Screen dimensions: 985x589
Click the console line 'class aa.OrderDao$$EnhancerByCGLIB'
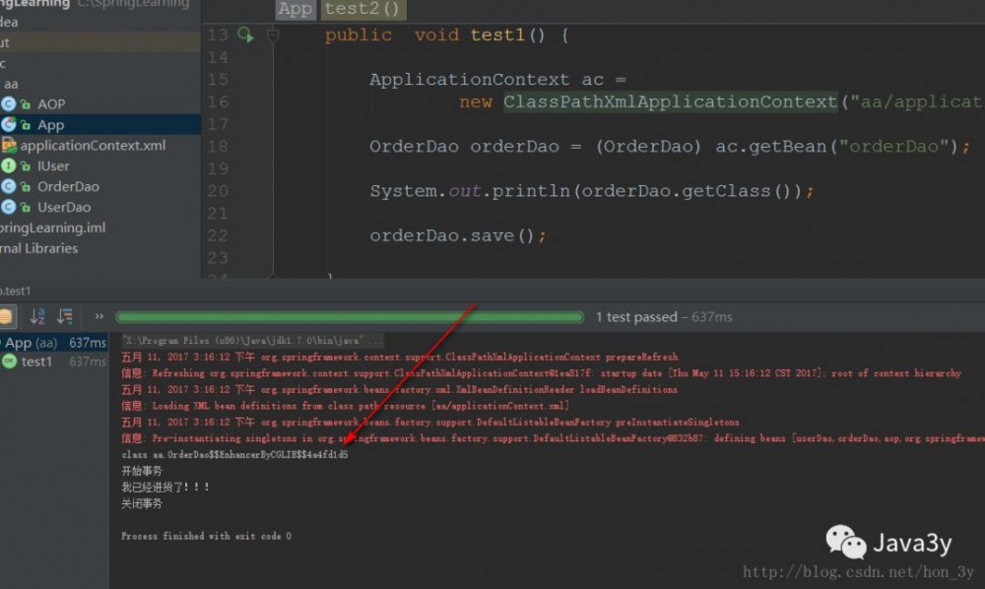click(x=235, y=455)
